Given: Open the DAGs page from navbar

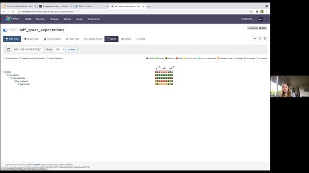Looking at the screenshot, I should tap(28, 19).
